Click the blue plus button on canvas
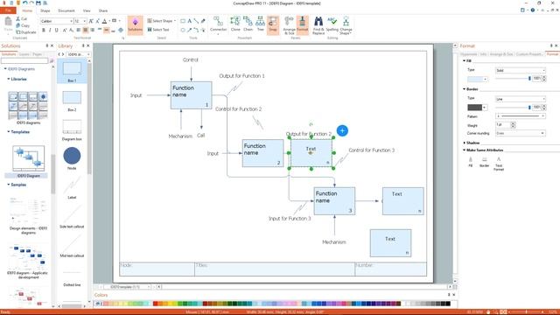Viewport: 560px width, 315px height. tap(342, 130)
